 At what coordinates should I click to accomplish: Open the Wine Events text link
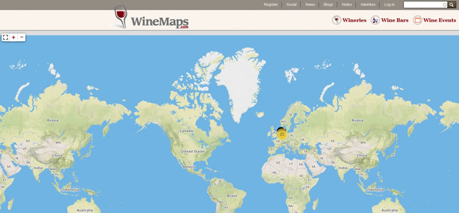tap(439, 20)
